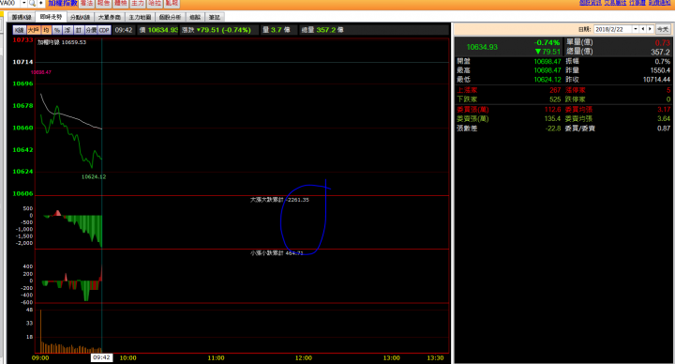This screenshot has height=364, width=675.
Task: Click the 12:00 label on time axis
Action: (x=304, y=358)
